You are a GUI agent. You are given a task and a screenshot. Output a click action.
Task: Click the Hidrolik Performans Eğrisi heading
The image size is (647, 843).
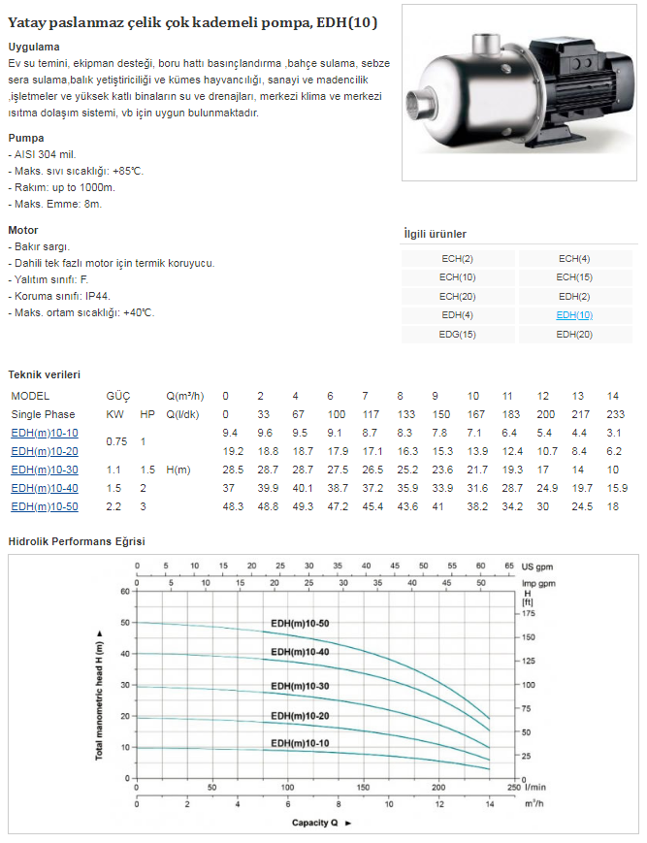(x=77, y=541)
